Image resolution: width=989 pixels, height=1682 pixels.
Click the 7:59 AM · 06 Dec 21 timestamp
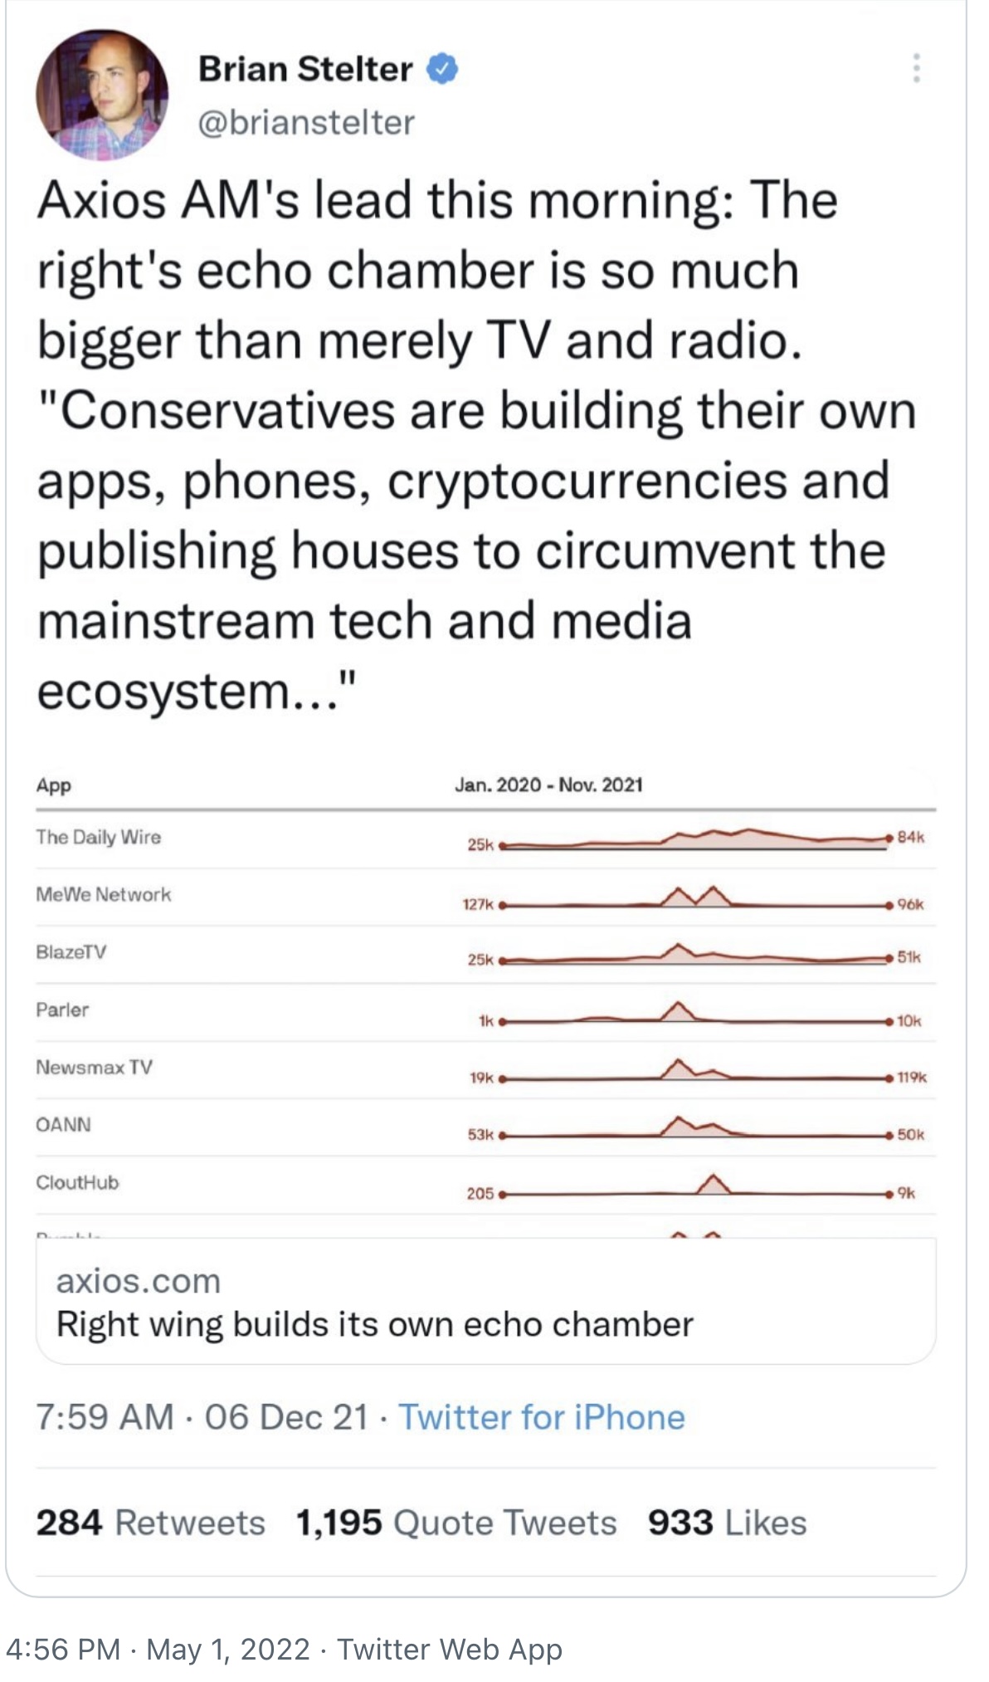[x=202, y=1418]
